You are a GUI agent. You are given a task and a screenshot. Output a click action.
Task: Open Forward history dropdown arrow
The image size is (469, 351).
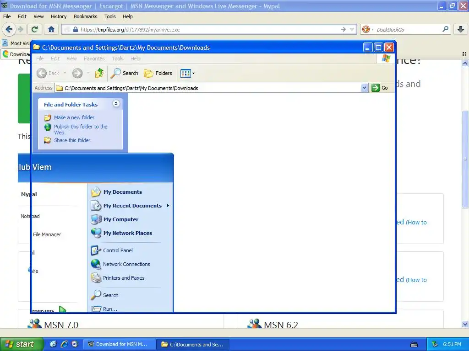88,73
